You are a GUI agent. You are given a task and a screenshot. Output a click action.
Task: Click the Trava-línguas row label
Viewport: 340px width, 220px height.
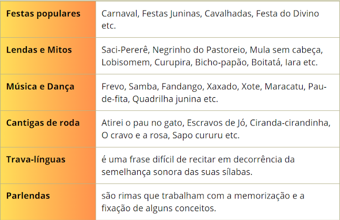36,160
